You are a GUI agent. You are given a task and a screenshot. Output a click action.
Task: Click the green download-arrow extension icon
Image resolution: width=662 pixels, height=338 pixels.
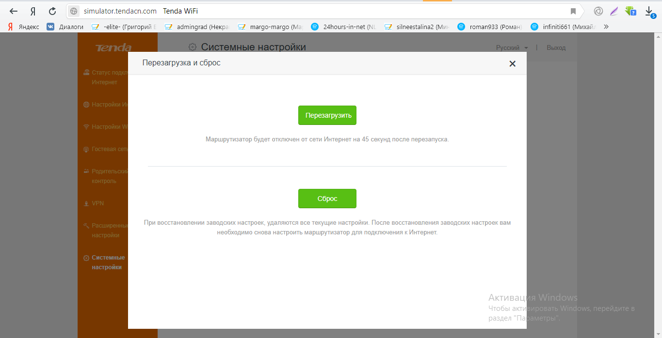pyautogui.click(x=630, y=11)
